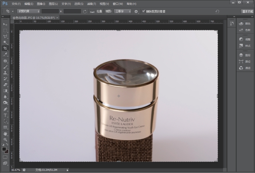Viewport: 255px width, 173px height.
Task: Click the 拉直 straighten tool icon
Action: tap(92, 12)
